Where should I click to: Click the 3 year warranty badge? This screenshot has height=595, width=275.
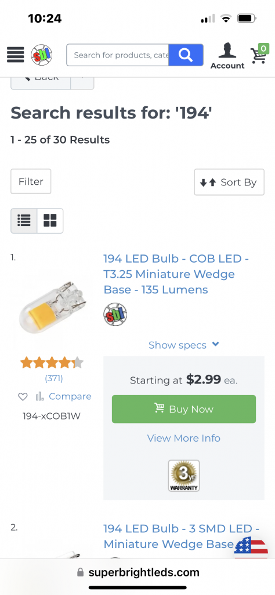click(184, 475)
